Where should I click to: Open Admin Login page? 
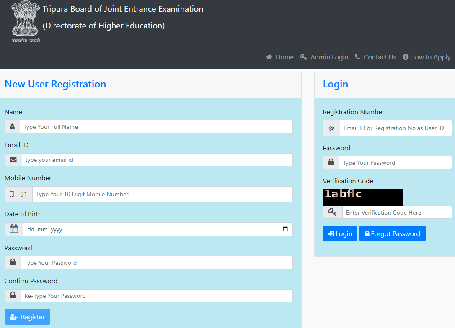[324, 57]
